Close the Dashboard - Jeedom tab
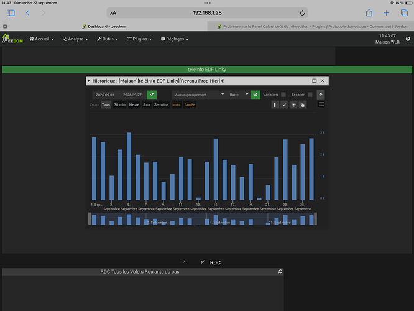Screen dimensions: 414x311 coord(5,26)
